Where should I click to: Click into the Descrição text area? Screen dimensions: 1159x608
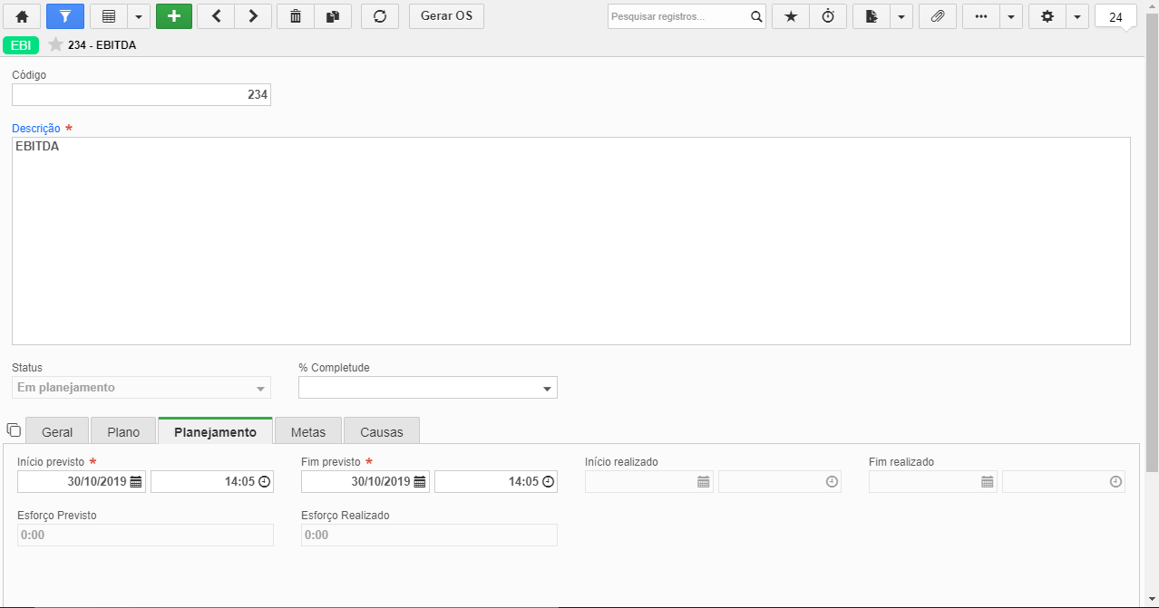(571, 241)
